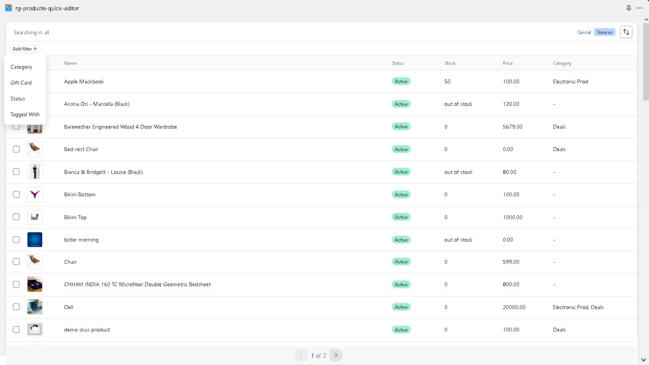Open the Bikini Bottom product thumbnail
Screen dimensions: 649x365
coord(35,195)
